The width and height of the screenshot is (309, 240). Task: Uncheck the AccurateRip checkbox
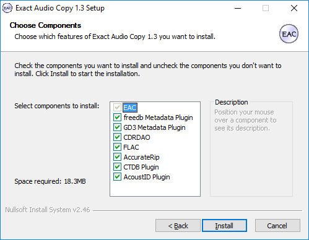click(x=117, y=157)
